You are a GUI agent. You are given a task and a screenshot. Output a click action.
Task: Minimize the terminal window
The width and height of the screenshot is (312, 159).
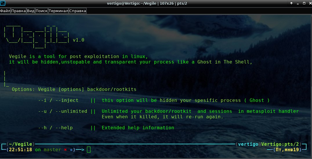click(298, 3)
